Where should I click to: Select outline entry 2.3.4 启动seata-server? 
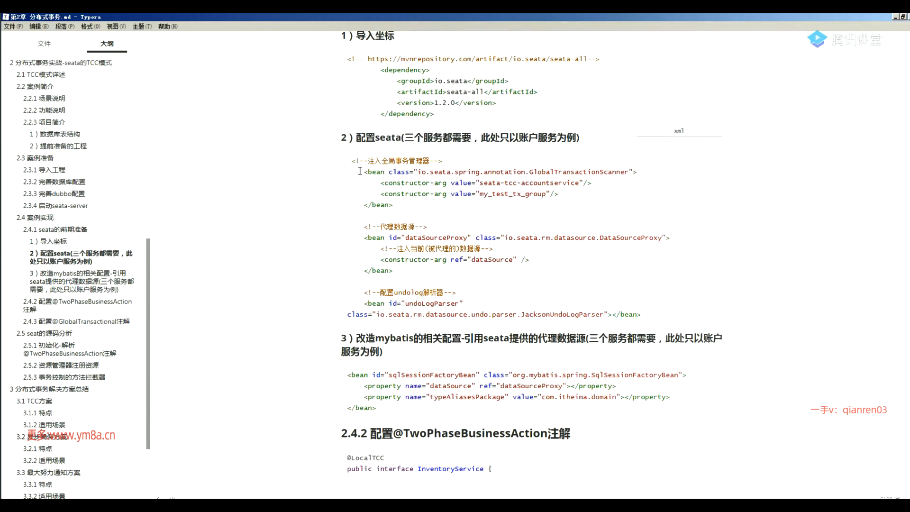point(55,206)
